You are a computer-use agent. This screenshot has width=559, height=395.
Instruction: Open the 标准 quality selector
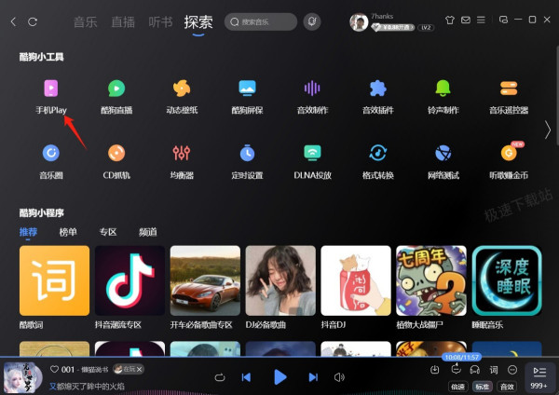[x=483, y=387]
